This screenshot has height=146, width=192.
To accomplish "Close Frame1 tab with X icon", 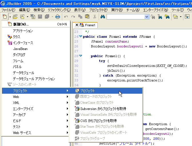I will (77, 25).
